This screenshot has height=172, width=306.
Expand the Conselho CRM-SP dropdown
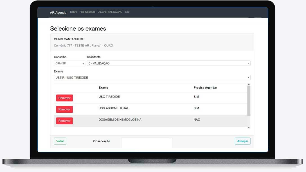tap(69, 64)
